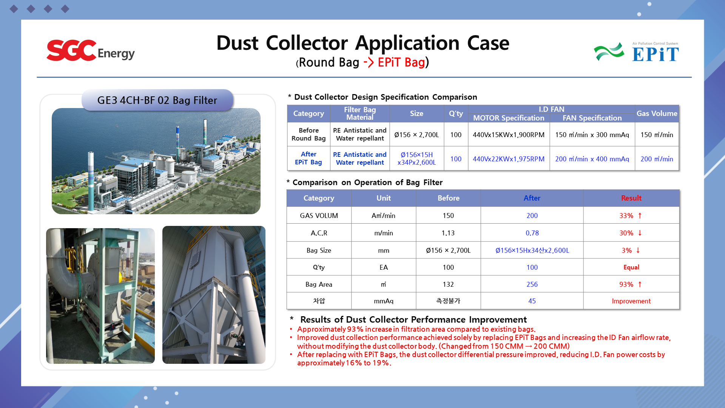Viewport: 725px width, 408px height.
Task: Select the I.D. fan duct photo
Action: pyautogui.click(x=100, y=296)
